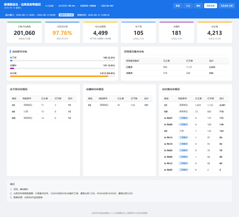Click the blue tag in the A-PA07 row
Screen dimensions: 239x217
click(x=184, y=118)
